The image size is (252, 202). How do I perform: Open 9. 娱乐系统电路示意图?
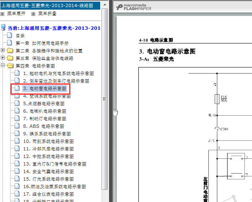tap(47, 134)
